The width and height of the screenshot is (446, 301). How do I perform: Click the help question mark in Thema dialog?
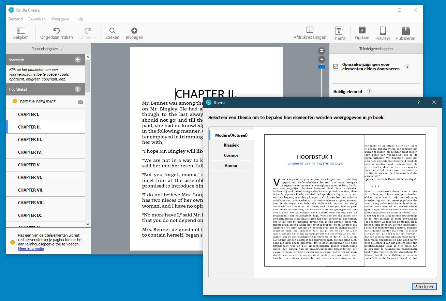(419, 102)
